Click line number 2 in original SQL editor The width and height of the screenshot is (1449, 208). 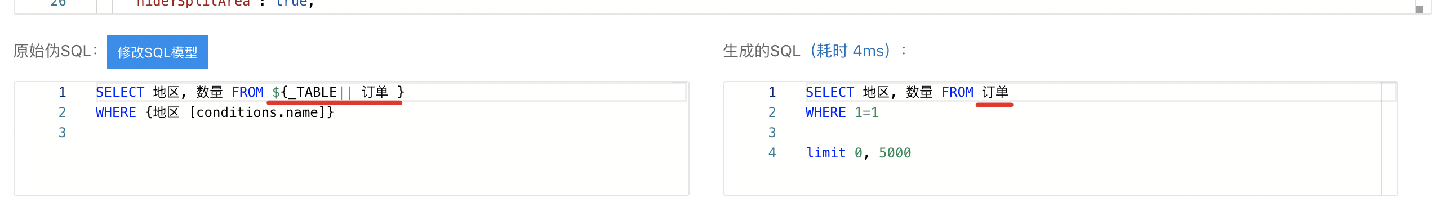[62, 112]
